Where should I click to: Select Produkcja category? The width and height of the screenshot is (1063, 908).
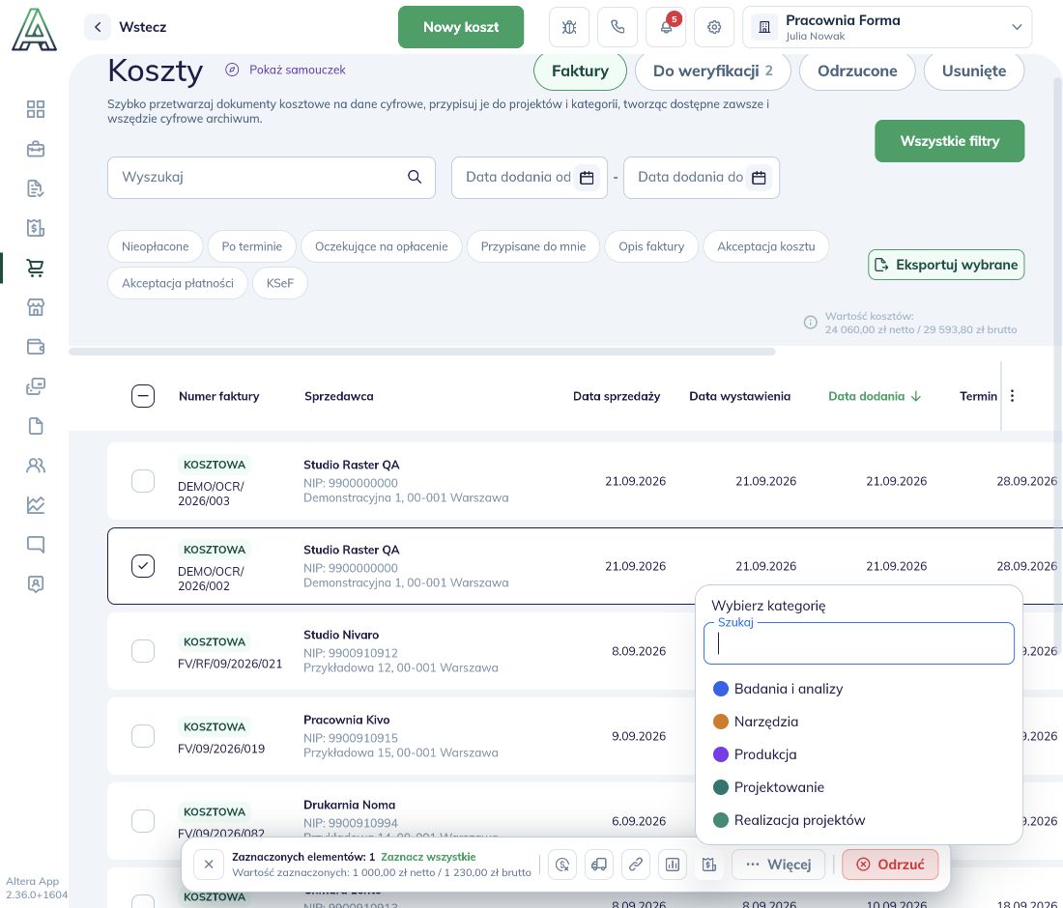coord(859,754)
